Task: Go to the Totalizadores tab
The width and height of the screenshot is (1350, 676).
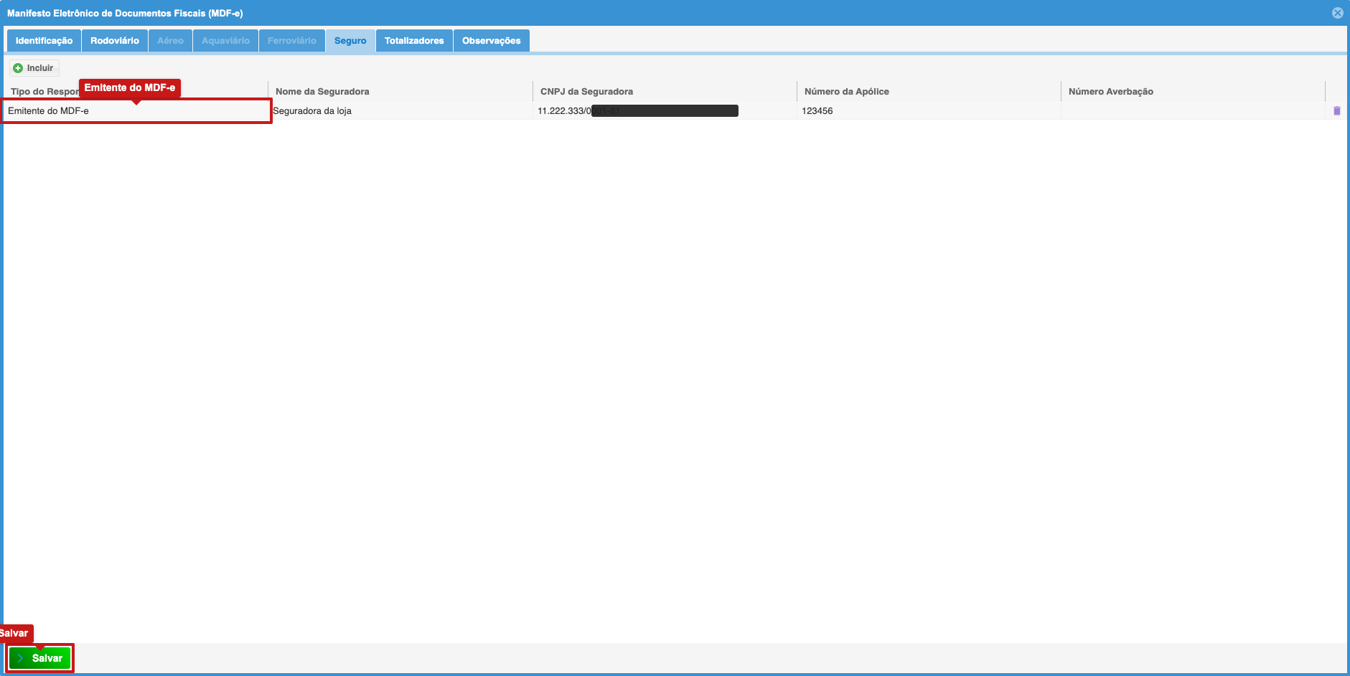Action: coord(414,41)
